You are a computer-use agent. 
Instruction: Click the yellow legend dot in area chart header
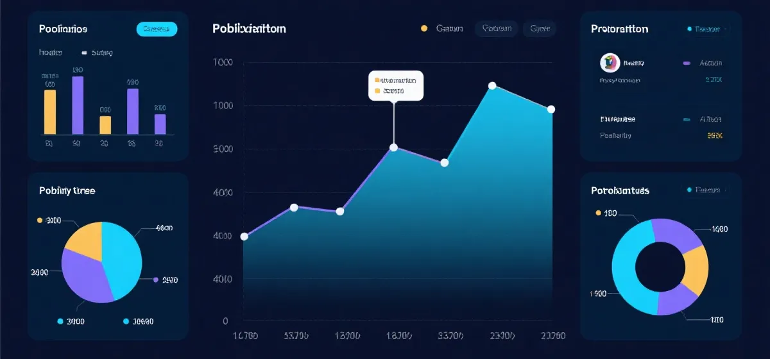tap(424, 28)
